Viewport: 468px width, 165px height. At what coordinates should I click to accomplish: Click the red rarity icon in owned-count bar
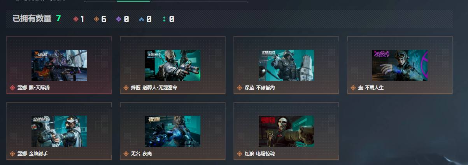click(76, 19)
